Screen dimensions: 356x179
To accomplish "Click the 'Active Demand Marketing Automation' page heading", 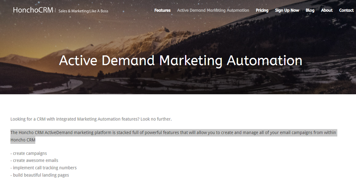I will click(x=180, y=61).
